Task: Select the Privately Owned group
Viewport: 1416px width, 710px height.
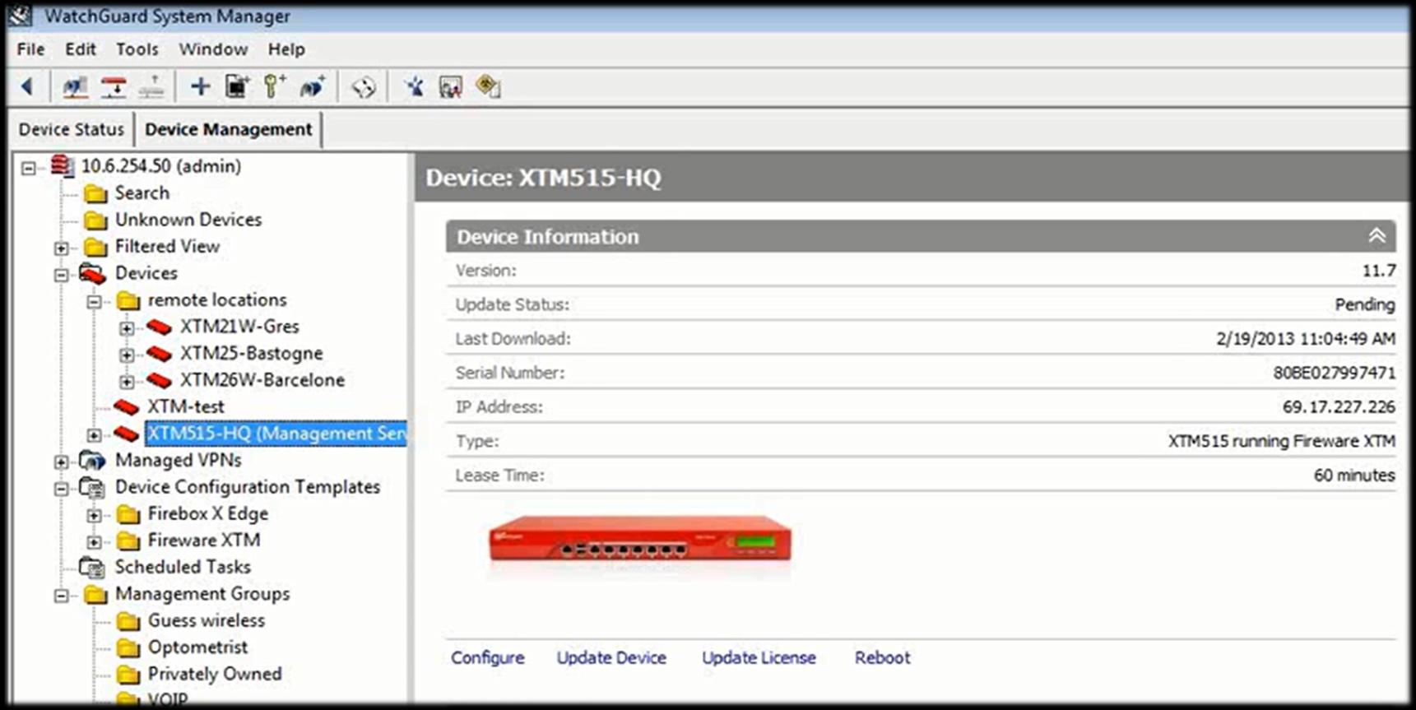Action: pos(215,674)
